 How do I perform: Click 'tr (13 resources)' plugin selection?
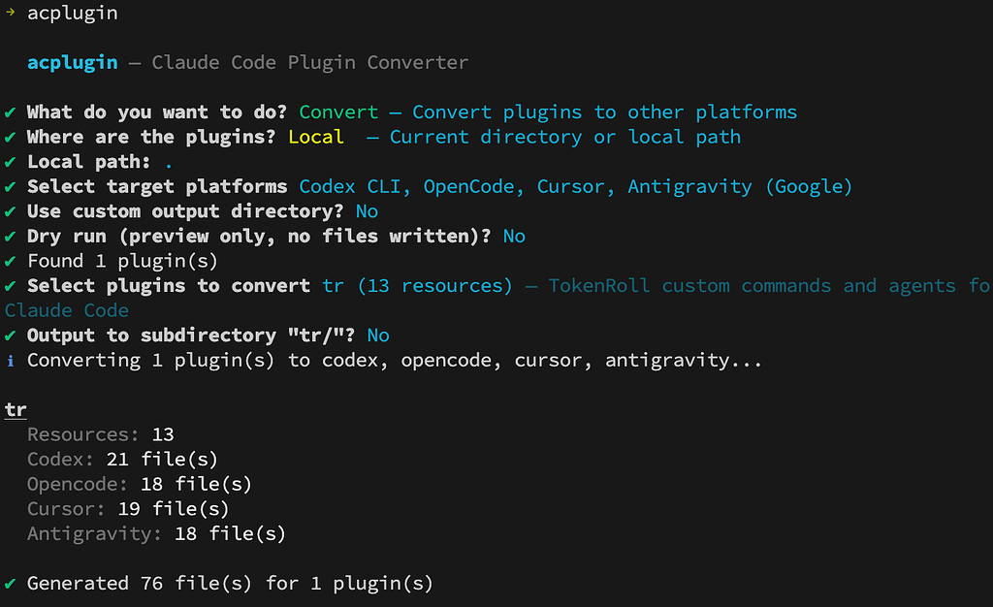417,285
